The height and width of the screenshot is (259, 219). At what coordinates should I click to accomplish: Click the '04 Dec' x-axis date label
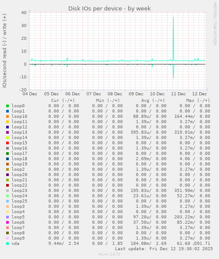coord(30,94)
